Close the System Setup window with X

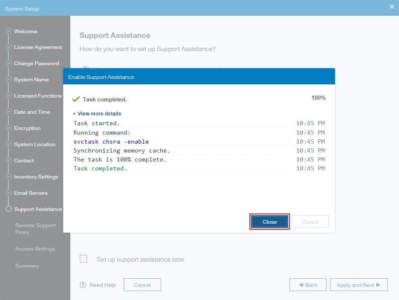[x=392, y=7]
